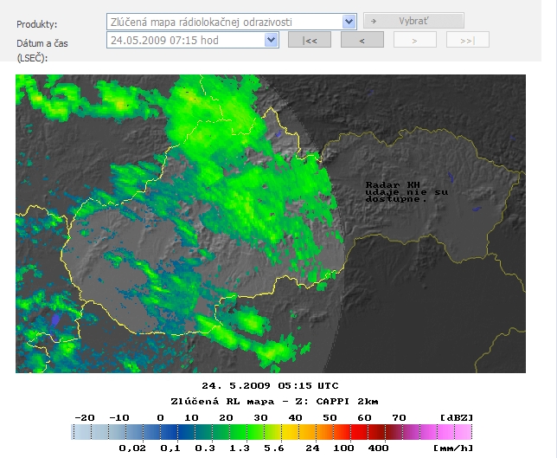Select the '24.05.2009 07:15 hod' date field
Viewport: 557px width, 458px height.
(x=185, y=40)
